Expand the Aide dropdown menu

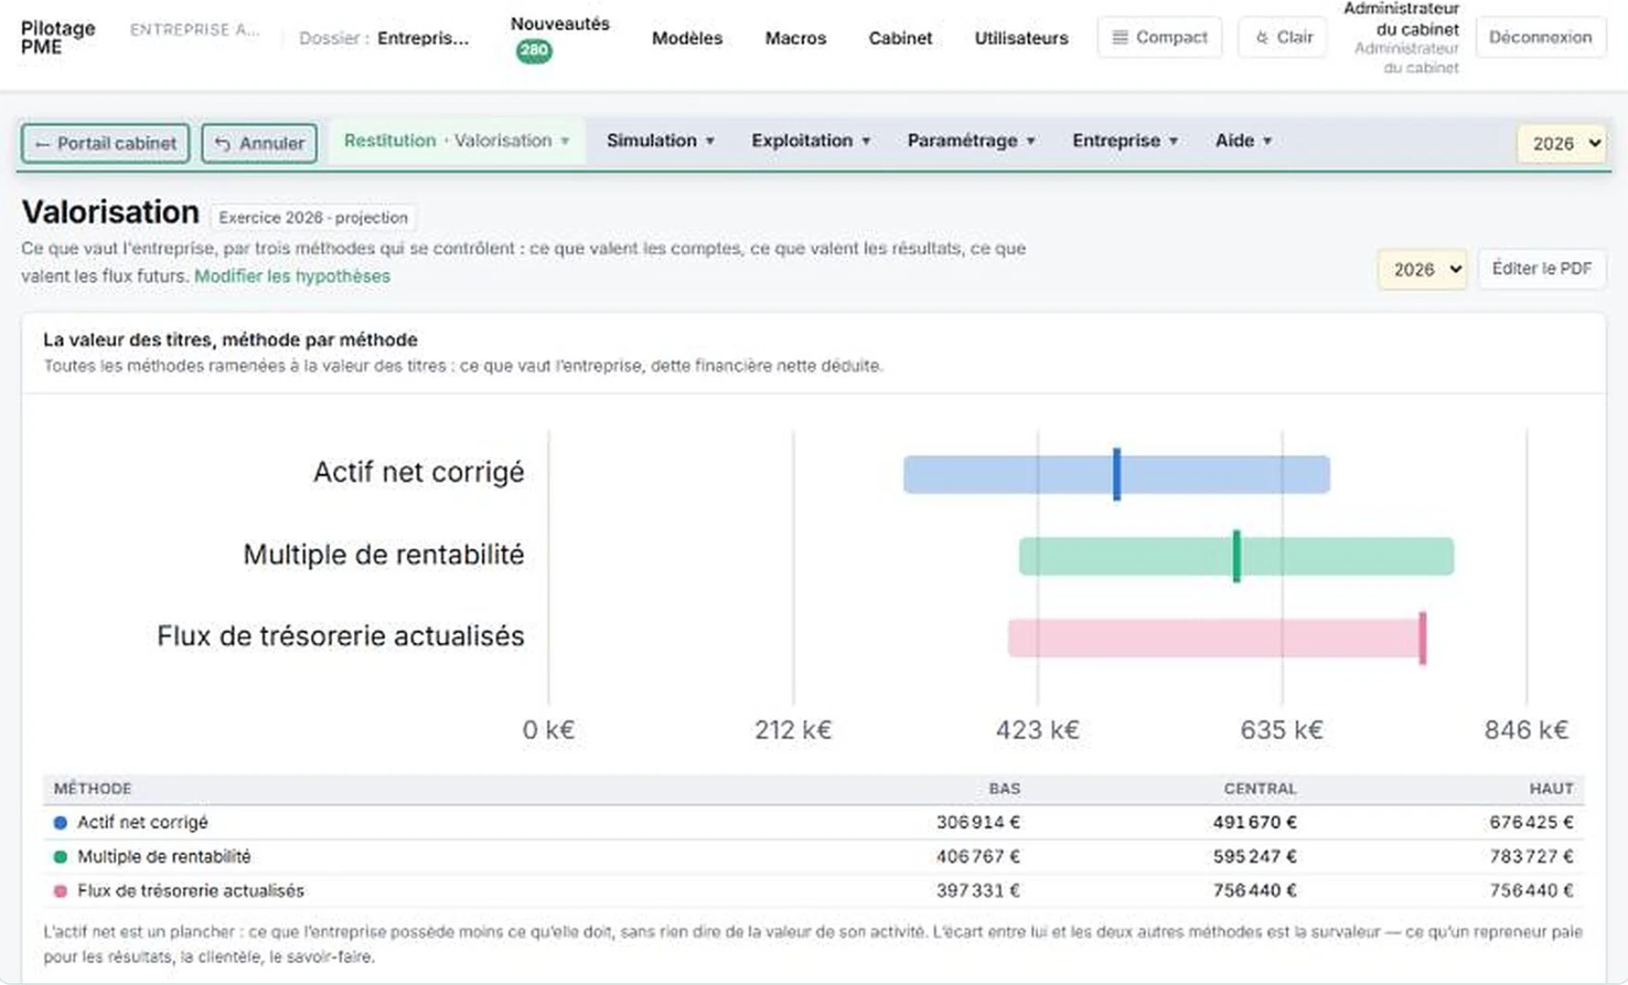pyautogui.click(x=1243, y=140)
